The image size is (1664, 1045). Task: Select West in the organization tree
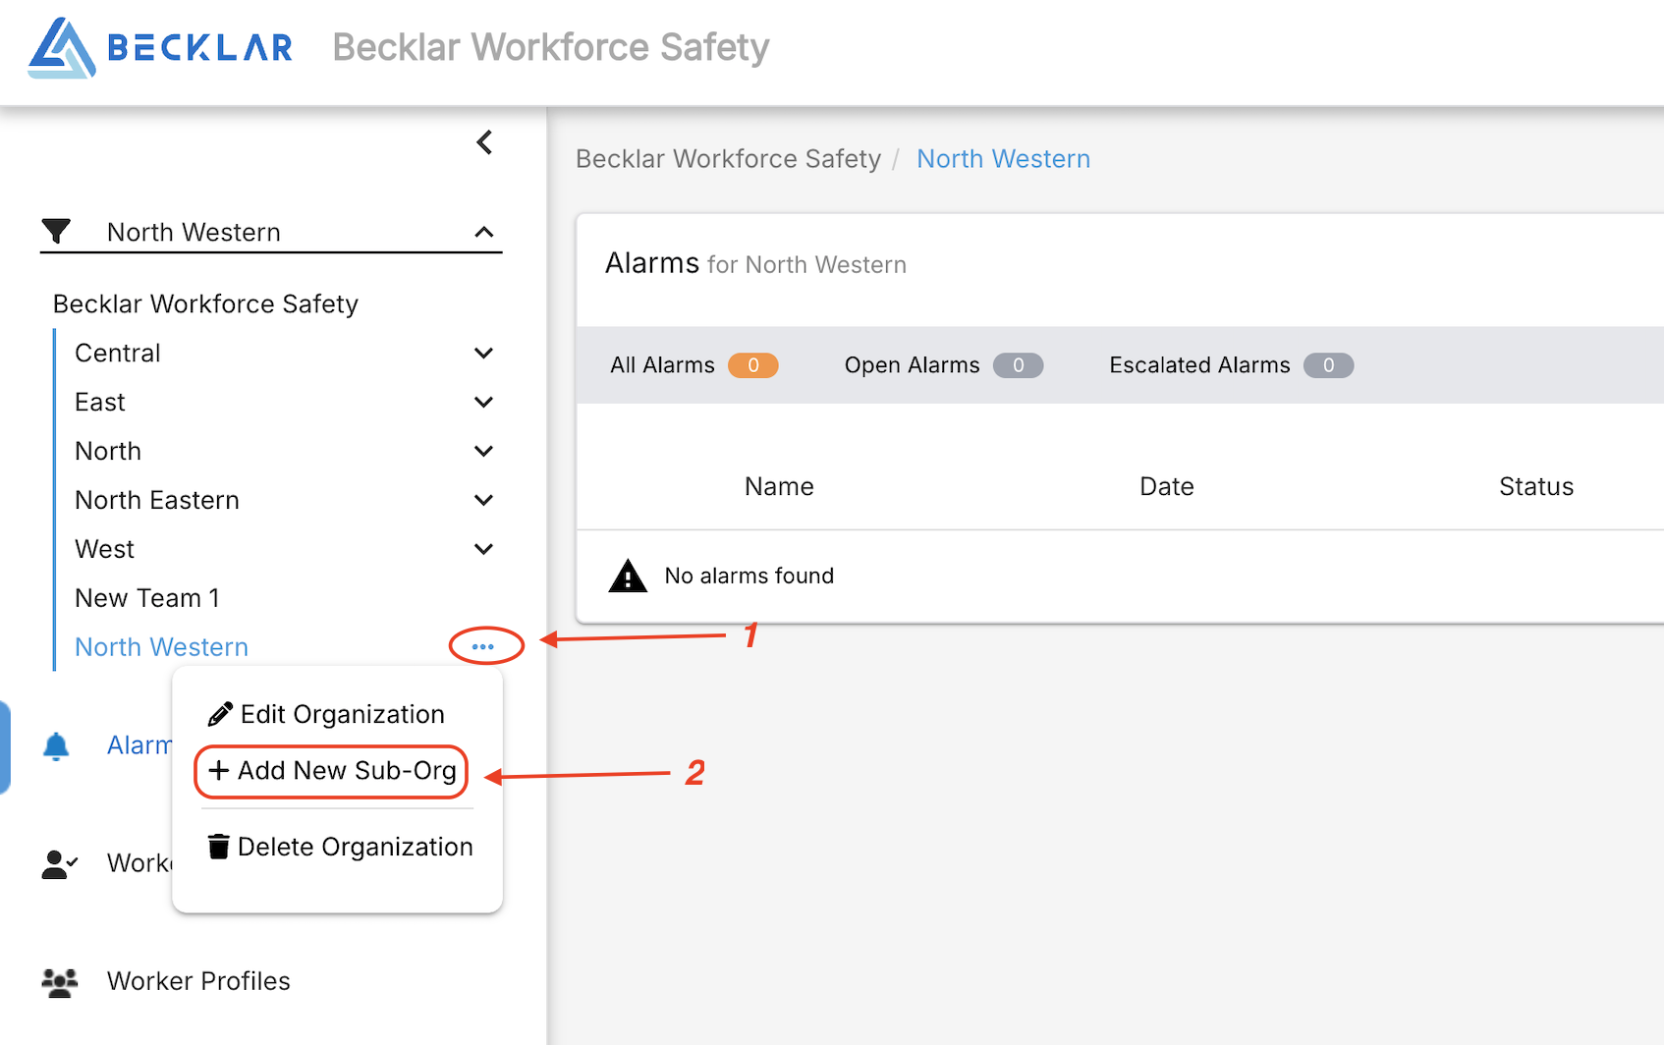tap(104, 549)
